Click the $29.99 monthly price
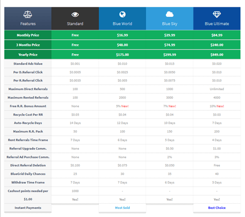The height and width of the screenshot is (217, 245). (169, 35)
